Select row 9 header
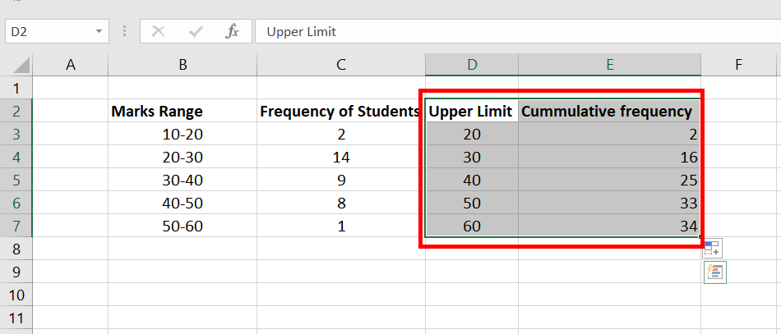Screen dimensions: 781x334 pyautogui.click(x=16, y=272)
